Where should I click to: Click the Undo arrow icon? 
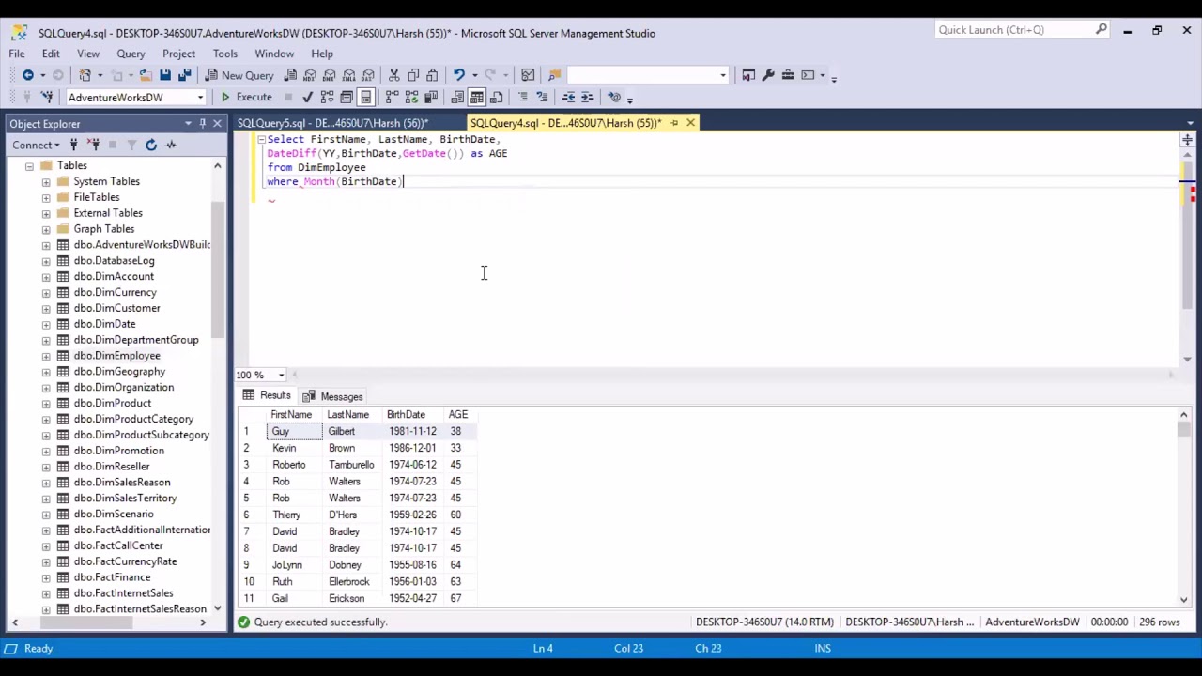pyautogui.click(x=458, y=75)
